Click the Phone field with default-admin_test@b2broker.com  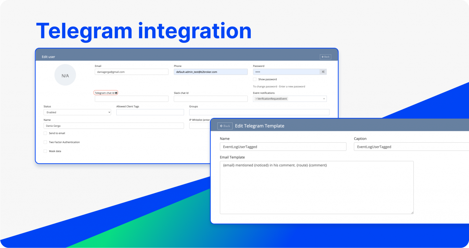(211, 71)
